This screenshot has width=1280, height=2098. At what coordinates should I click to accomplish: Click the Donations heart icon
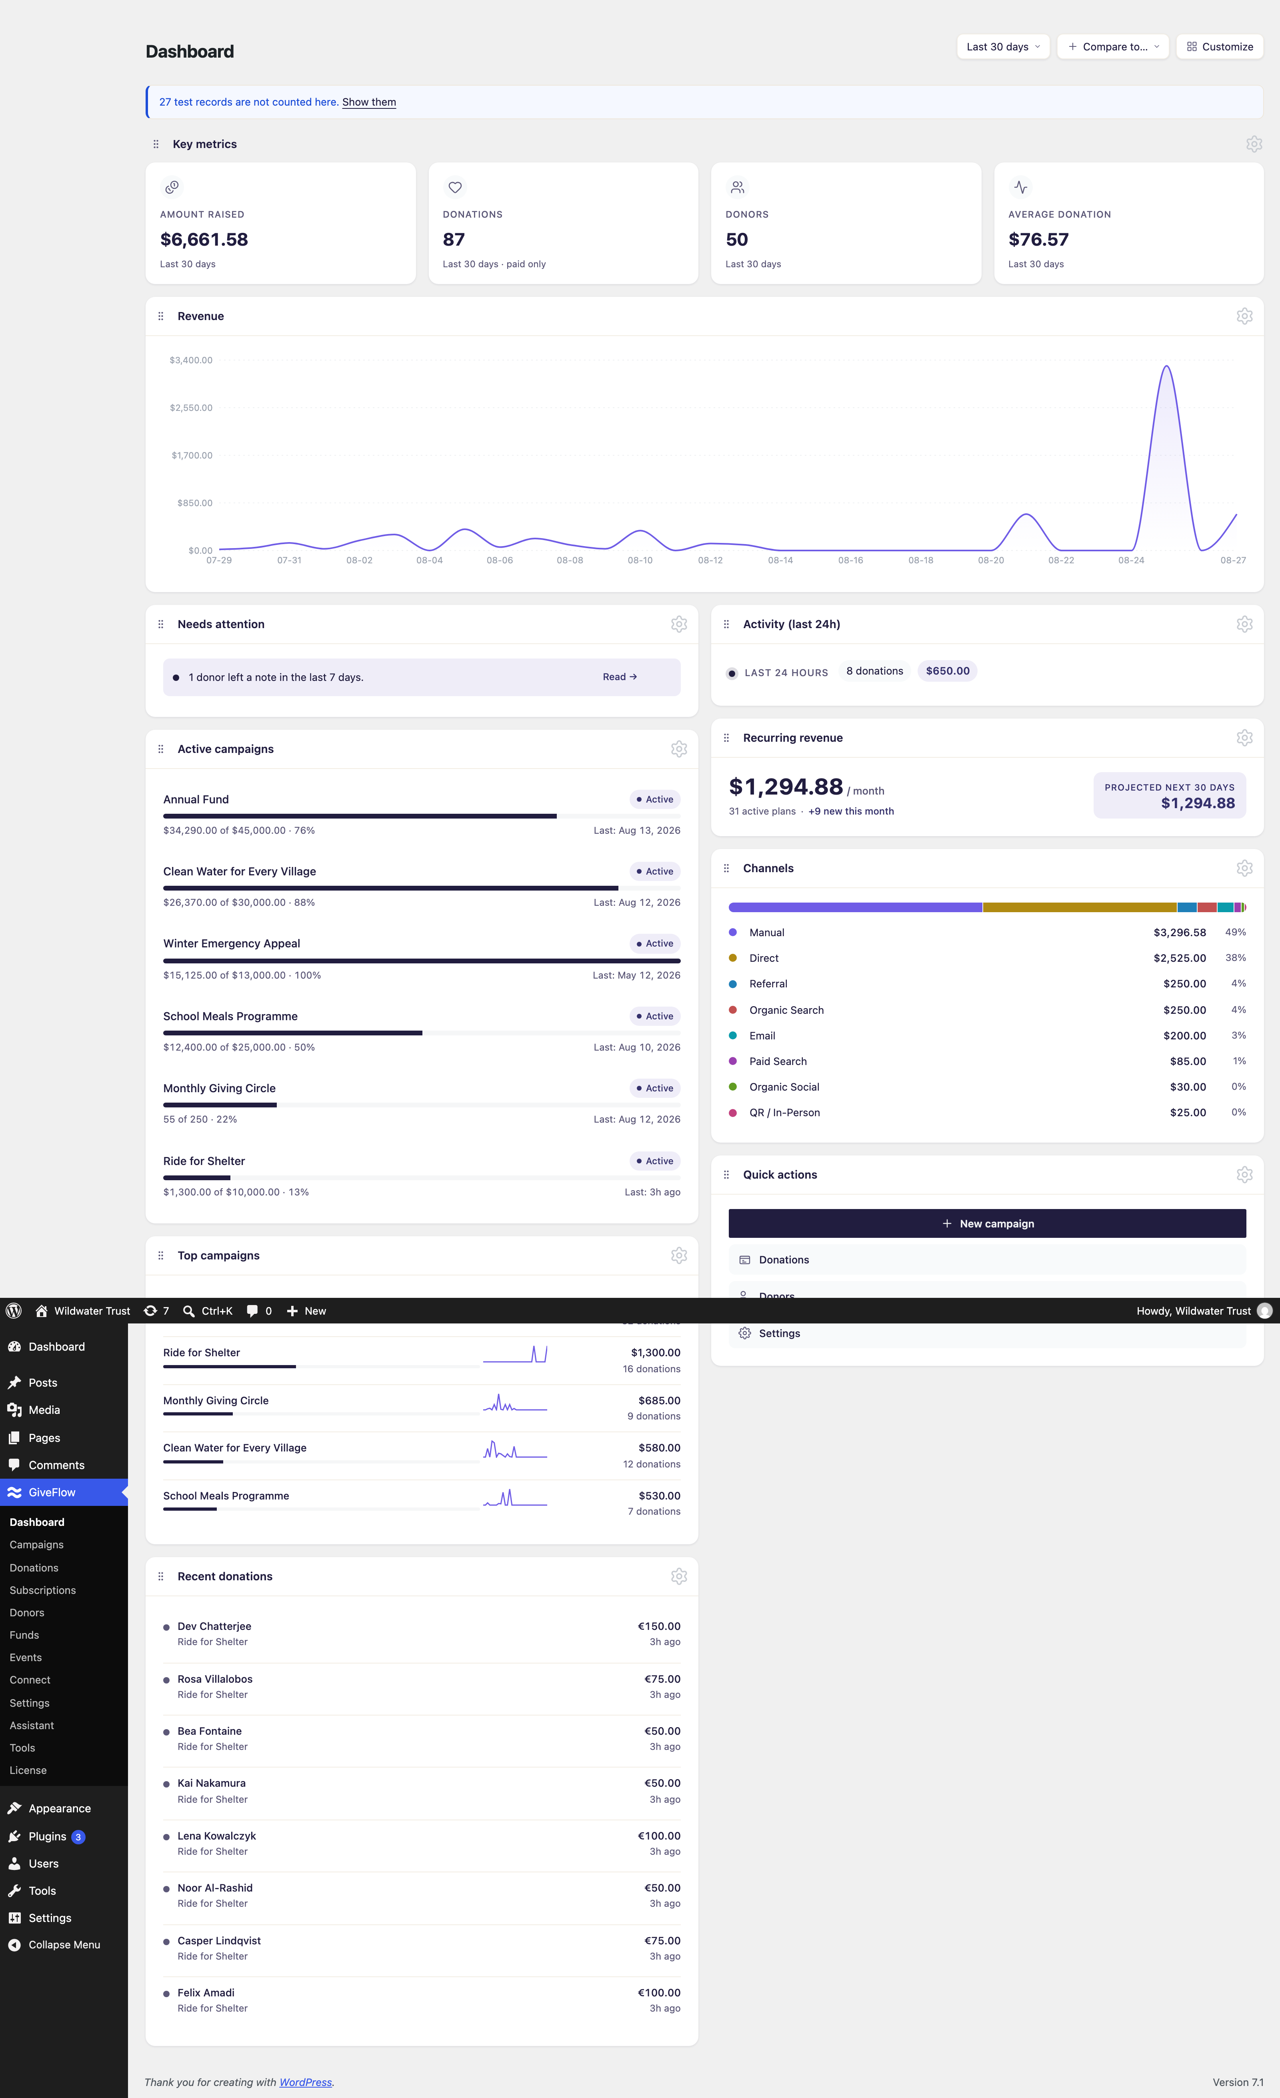point(454,187)
